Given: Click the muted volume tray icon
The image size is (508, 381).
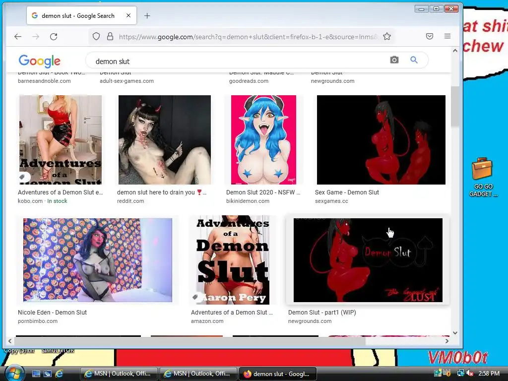Looking at the screenshot, I should [470, 374].
